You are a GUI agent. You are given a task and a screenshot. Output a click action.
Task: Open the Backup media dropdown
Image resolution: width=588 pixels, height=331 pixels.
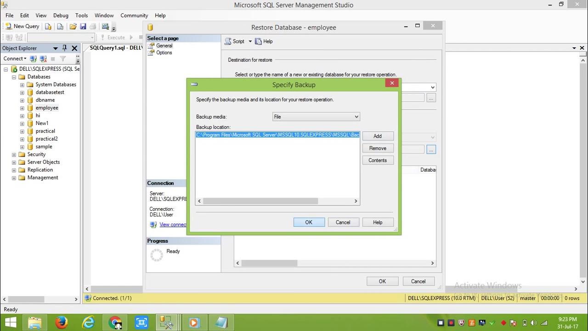pyautogui.click(x=316, y=117)
